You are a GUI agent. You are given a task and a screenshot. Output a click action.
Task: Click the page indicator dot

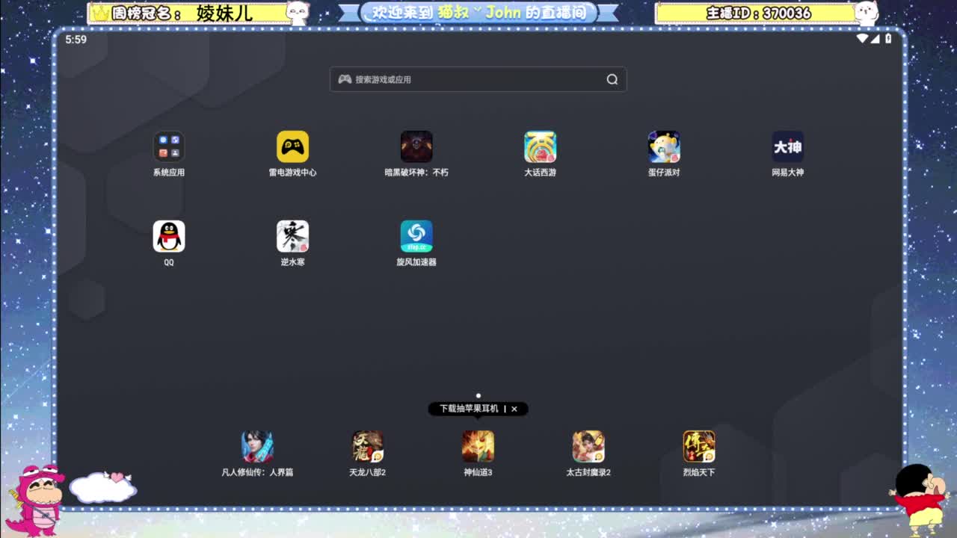[478, 396]
